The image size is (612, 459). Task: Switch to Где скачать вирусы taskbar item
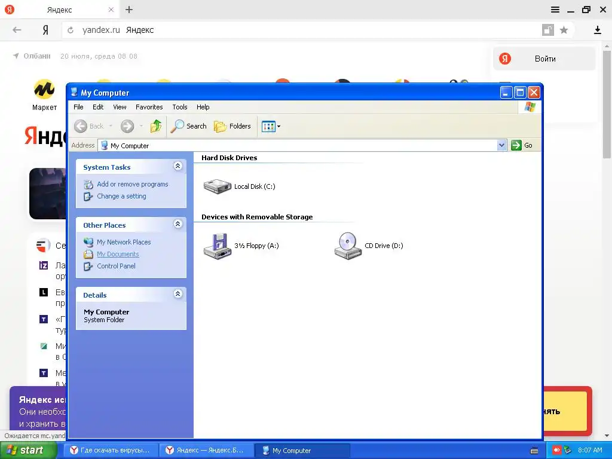click(x=111, y=451)
